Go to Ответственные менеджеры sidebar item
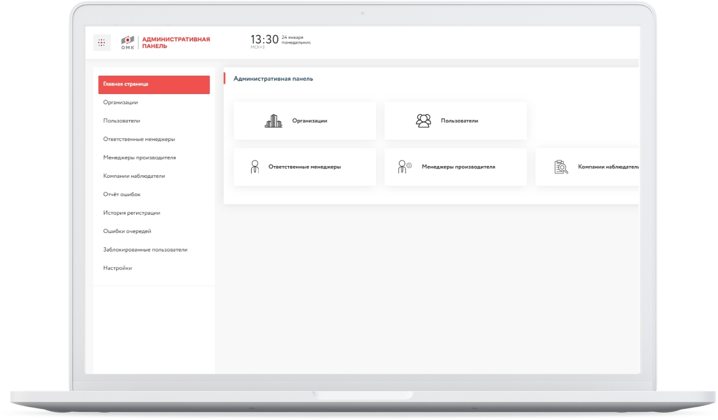718x420 pixels. [x=139, y=139]
